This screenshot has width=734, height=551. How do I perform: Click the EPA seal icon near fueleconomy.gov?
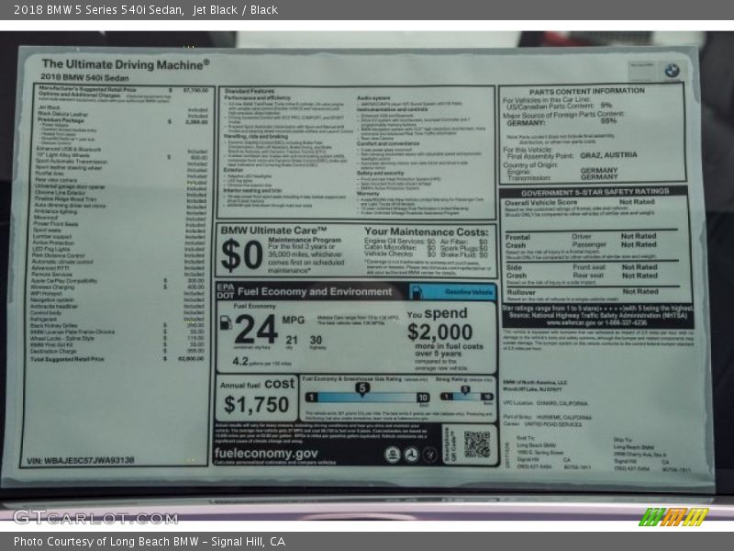tap(393, 454)
